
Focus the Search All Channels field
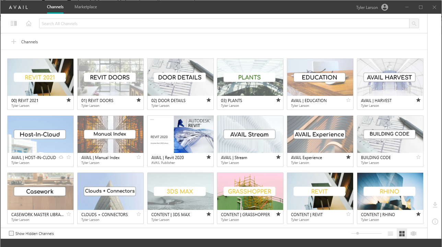(x=224, y=23)
